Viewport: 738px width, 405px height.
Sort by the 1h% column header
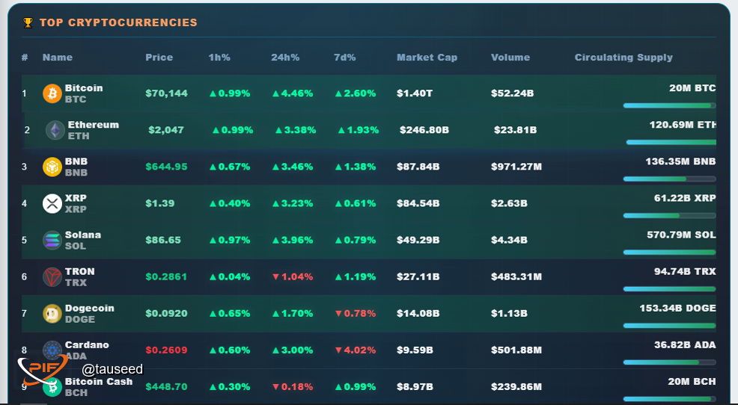pos(219,58)
